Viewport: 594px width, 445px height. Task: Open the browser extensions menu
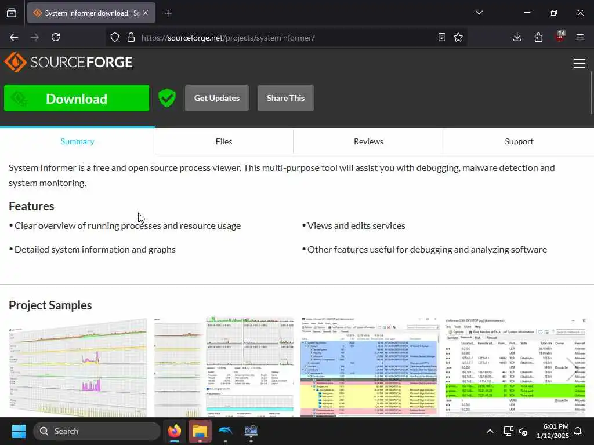coord(538,37)
